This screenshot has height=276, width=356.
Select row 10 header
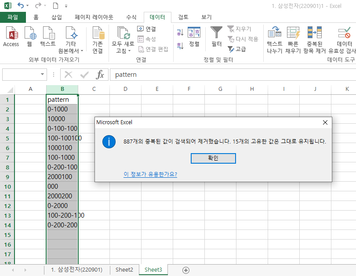(7, 186)
